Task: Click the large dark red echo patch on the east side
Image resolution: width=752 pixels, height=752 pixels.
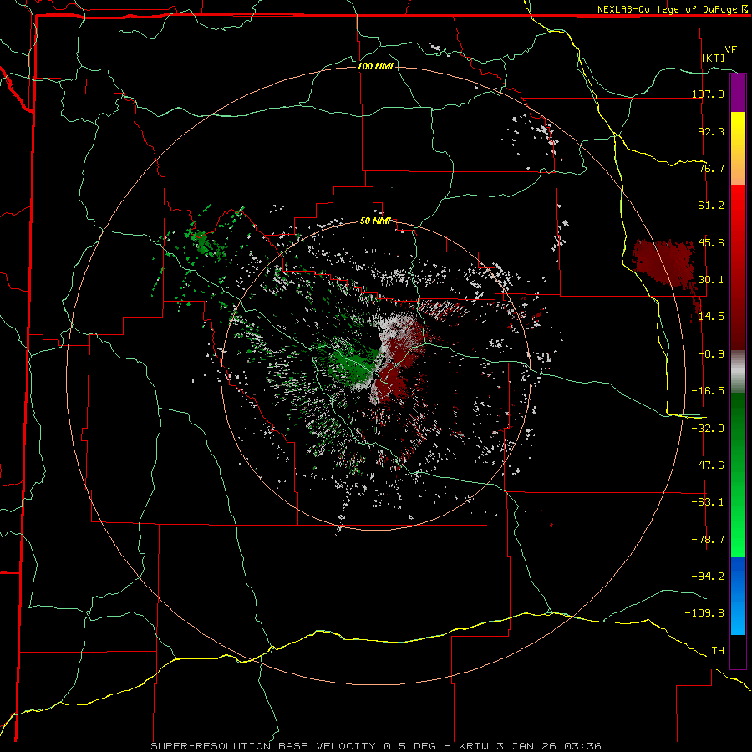Action: point(664,263)
